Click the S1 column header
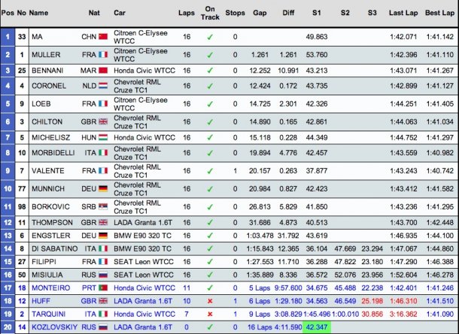The height and width of the screenshot is (334, 459). click(317, 13)
